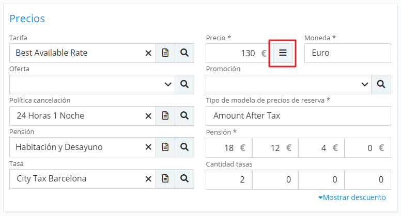Expand the Oferta dropdown
Image resolution: width=401 pixels, height=216 pixels.
[x=168, y=85]
